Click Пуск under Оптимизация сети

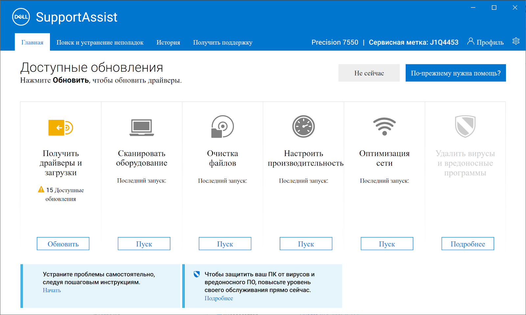(x=387, y=244)
